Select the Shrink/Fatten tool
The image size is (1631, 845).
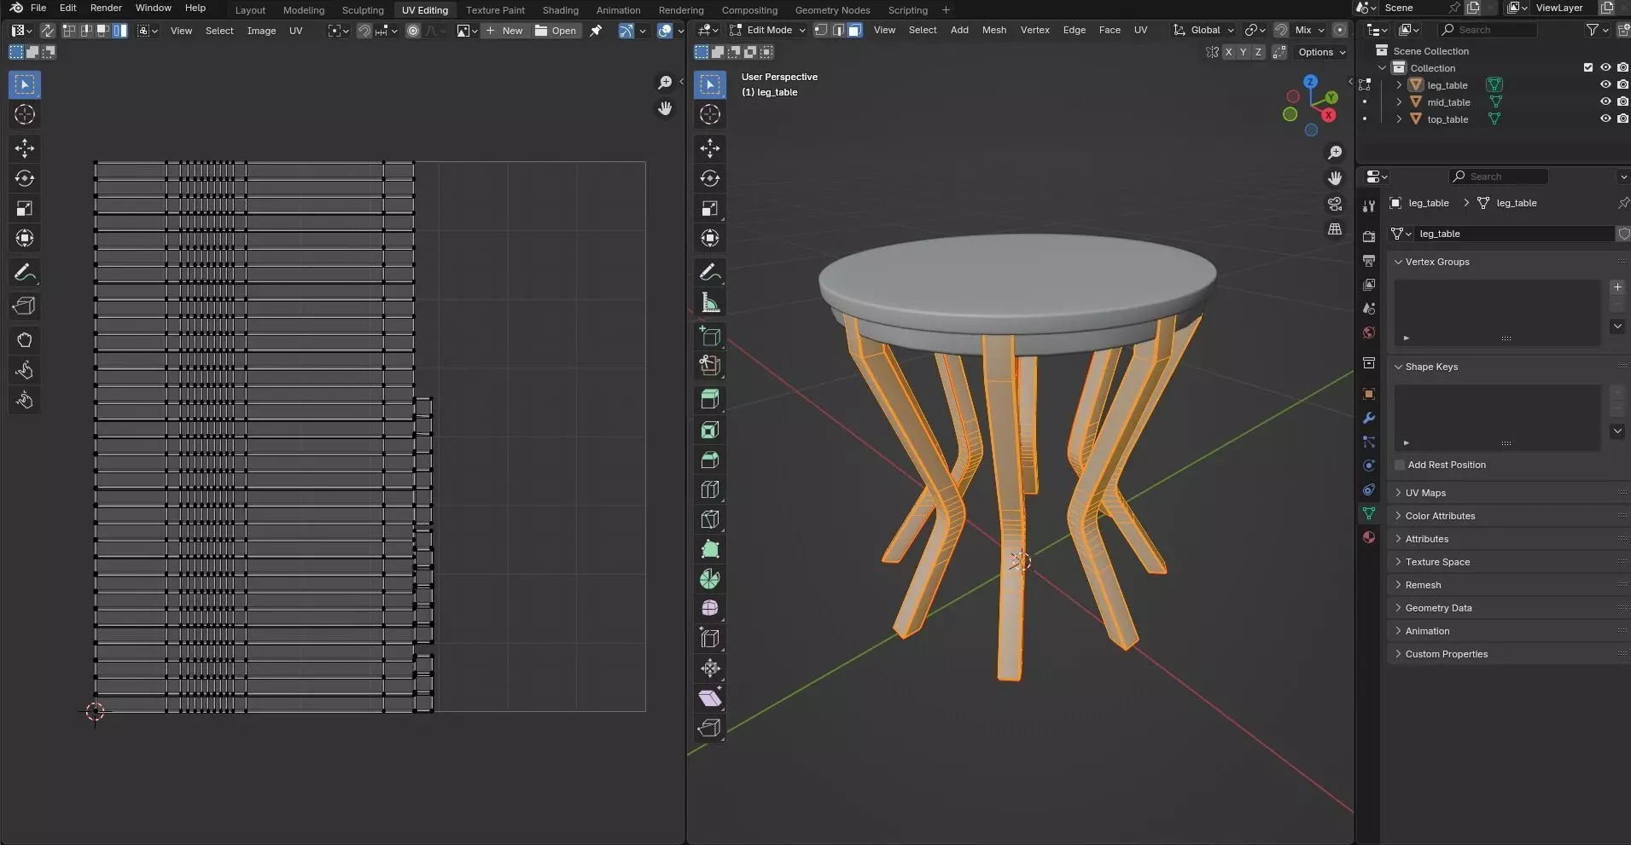pyautogui.click(x=710, y=668)
